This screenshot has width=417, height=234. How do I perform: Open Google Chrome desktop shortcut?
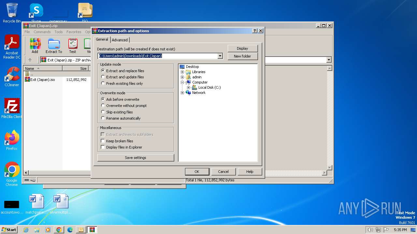pos(12,174)
